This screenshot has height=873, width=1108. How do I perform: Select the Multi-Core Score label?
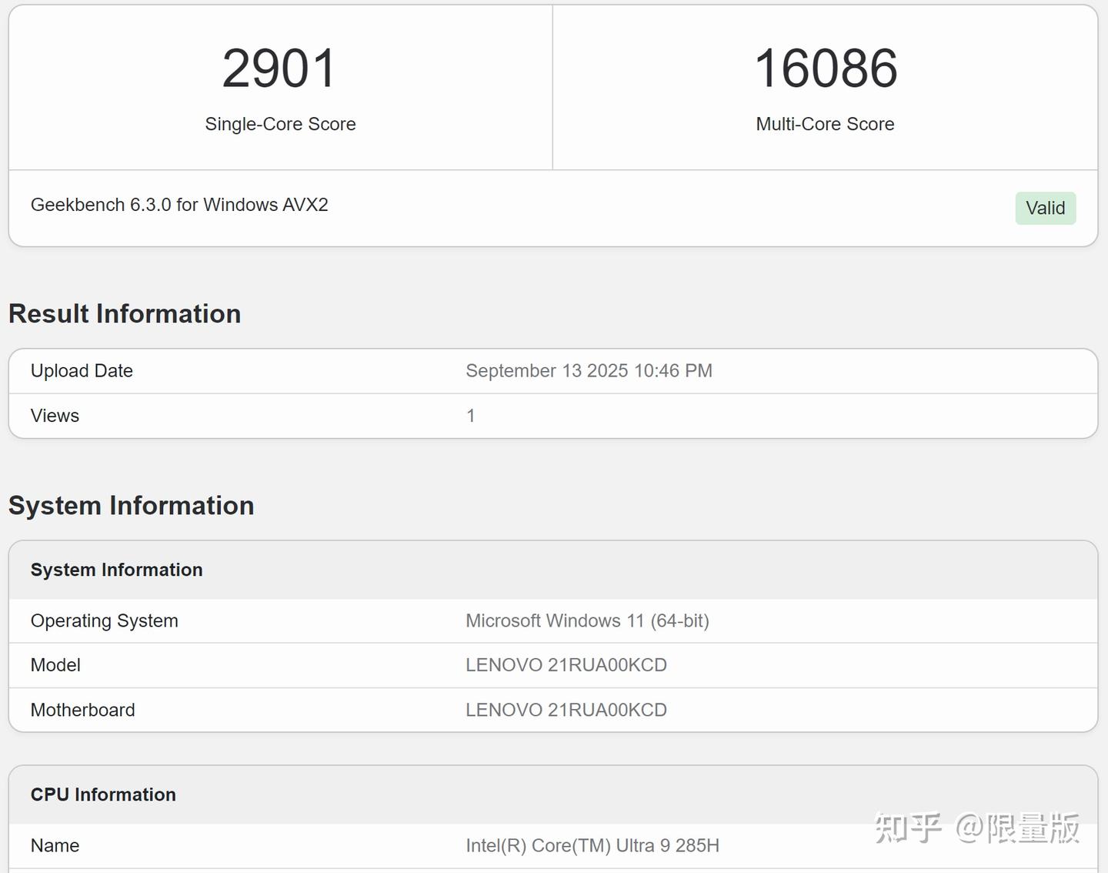[x=825, y=124]
